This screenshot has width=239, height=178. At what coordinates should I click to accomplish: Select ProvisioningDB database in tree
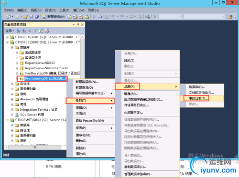[45, 79]
